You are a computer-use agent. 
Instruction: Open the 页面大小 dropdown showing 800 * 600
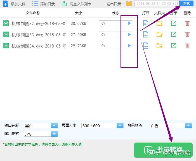click(102, 126)
